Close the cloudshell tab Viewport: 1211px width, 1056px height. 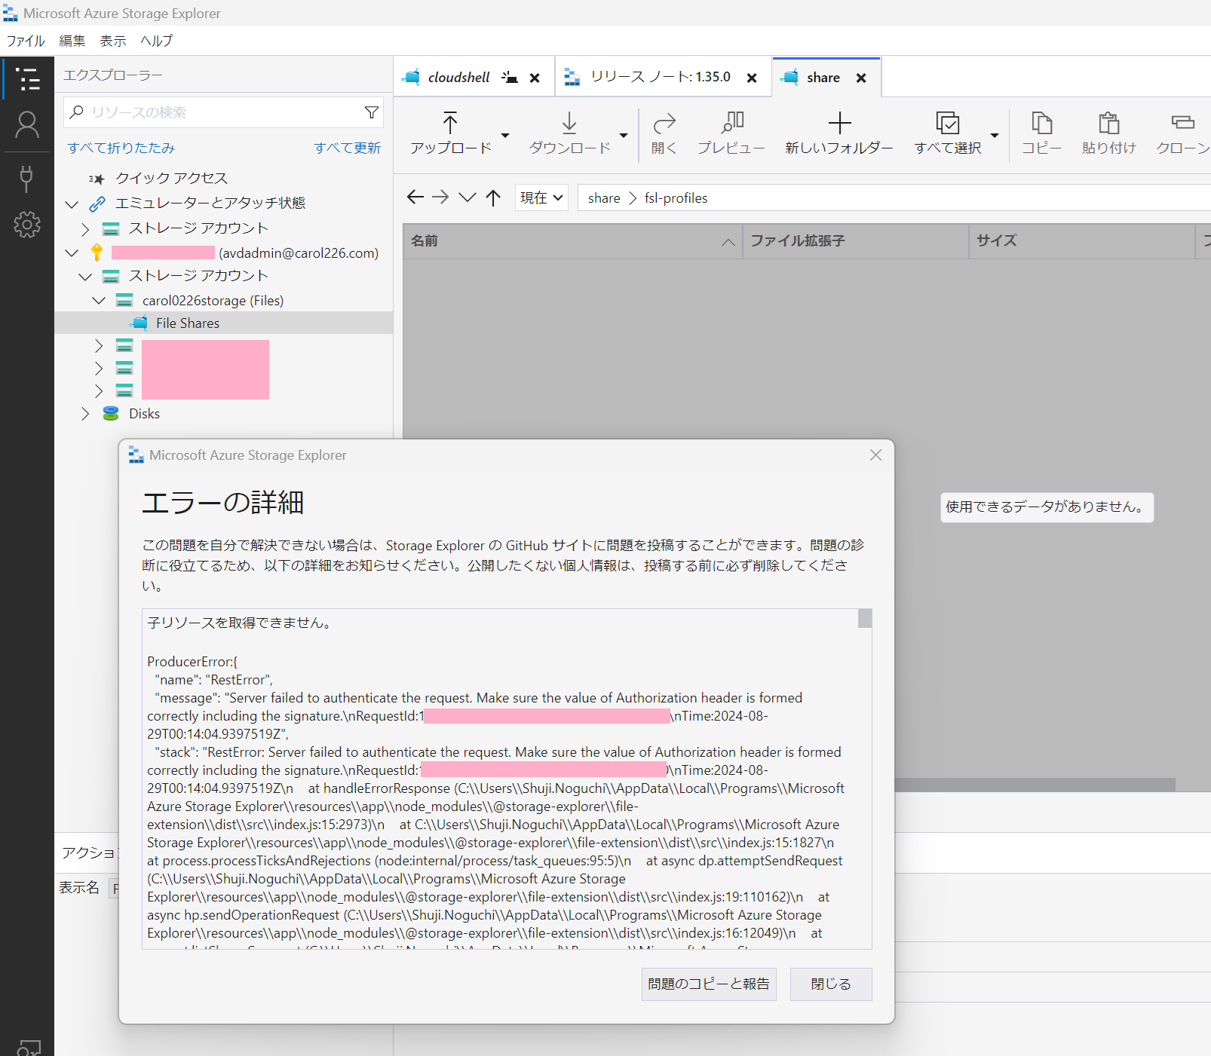[535, 78]
